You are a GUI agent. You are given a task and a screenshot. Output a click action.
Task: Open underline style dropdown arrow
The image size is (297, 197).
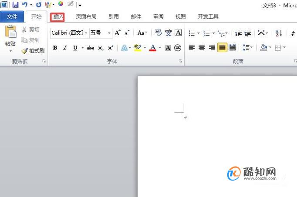tap(83, 48)
